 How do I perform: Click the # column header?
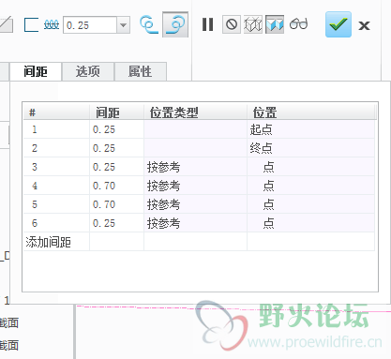(56, 112)
